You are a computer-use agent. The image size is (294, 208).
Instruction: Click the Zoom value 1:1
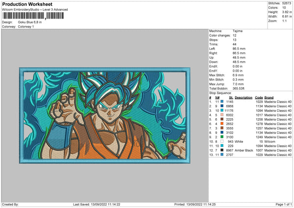284,21
